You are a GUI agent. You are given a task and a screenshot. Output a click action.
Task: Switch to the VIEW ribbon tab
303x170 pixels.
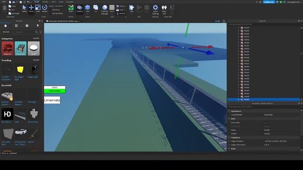click(61, 2)
